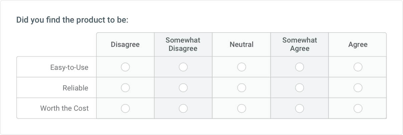Click the Neutral column header
The width and height of the screenshot is (403, 135).
click(242, 45)
